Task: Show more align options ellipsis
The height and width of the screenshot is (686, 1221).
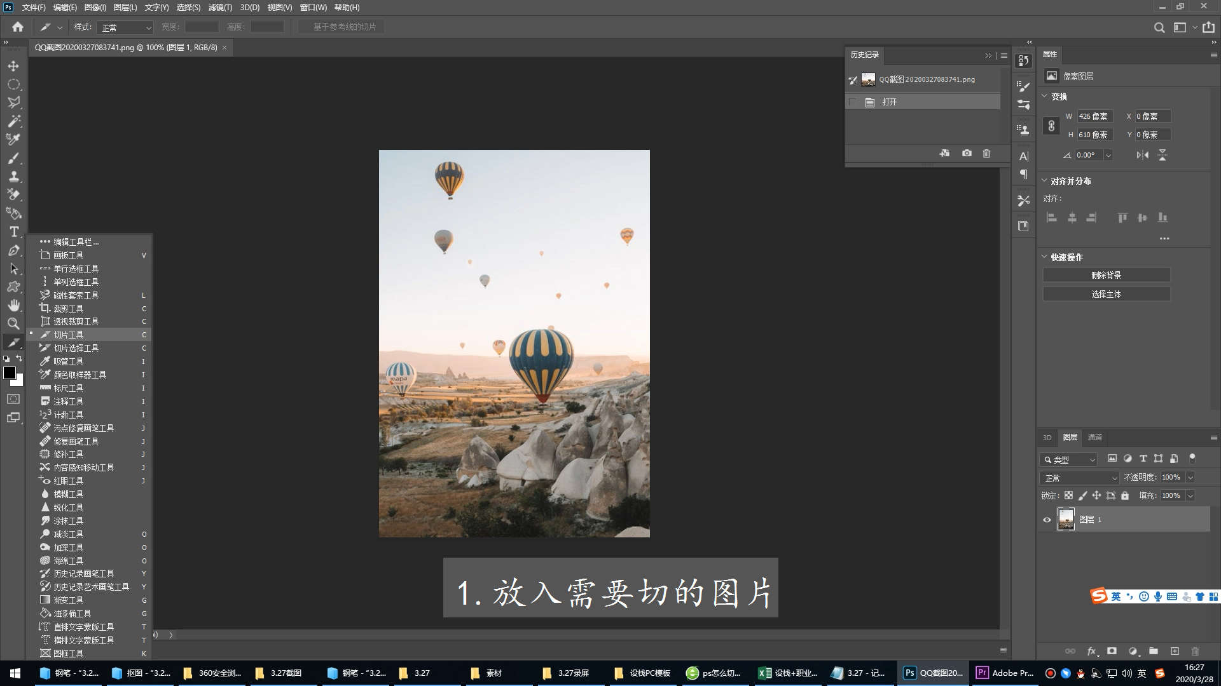Action: (x=1164, y=239)
